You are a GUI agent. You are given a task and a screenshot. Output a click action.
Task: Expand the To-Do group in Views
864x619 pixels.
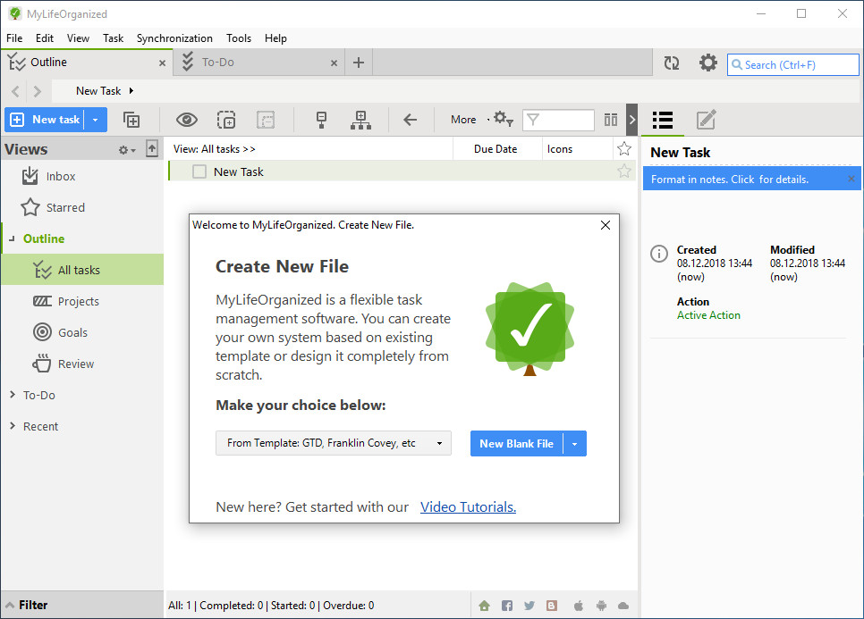[13, 395]
